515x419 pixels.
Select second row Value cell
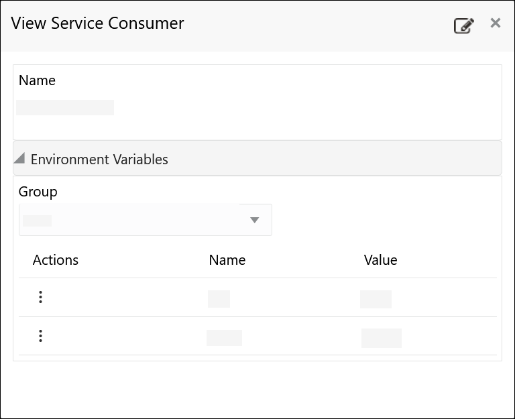(381, 338)
